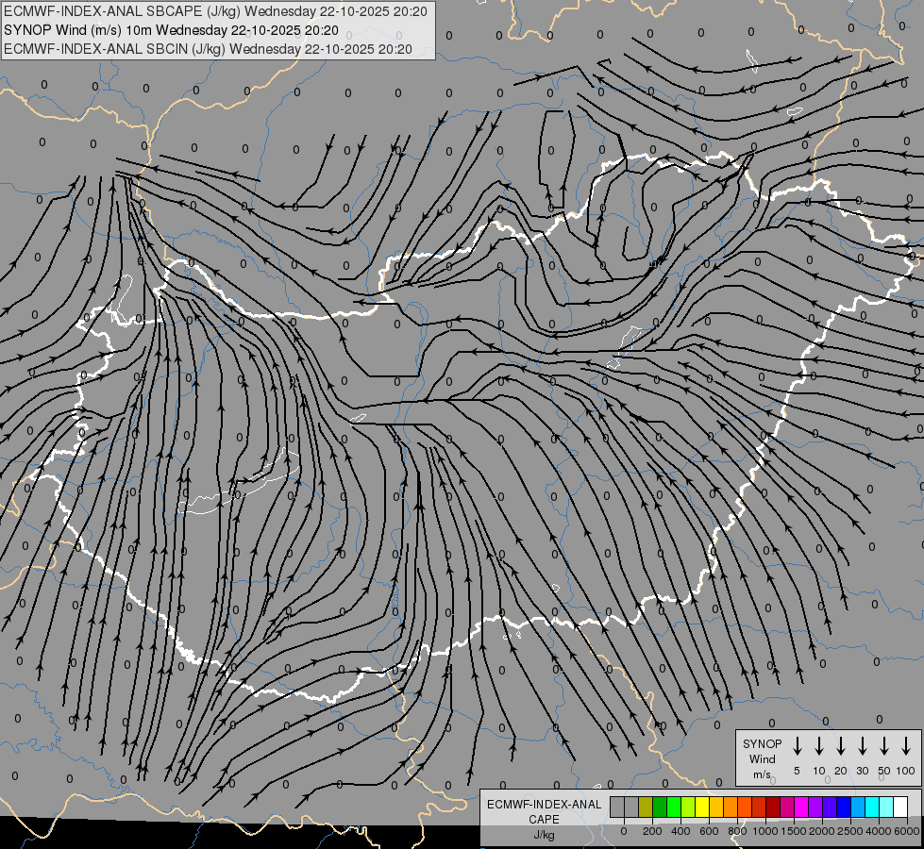Image resolution: width=924 pixels, height=849 pixels.
Task: Select the 50 m/s wind arrow in legend
Action: [x=884, y=746]
